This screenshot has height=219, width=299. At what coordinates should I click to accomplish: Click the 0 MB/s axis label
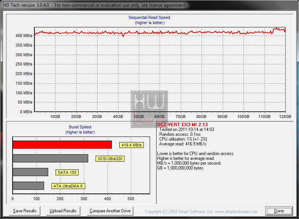tap(26, 112)
